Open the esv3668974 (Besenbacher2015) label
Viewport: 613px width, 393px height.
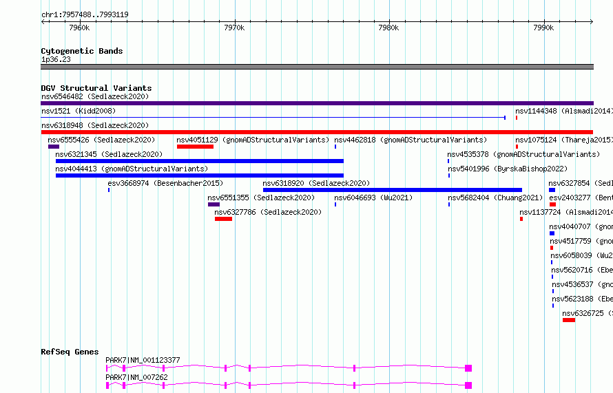[x=165, y=183]
